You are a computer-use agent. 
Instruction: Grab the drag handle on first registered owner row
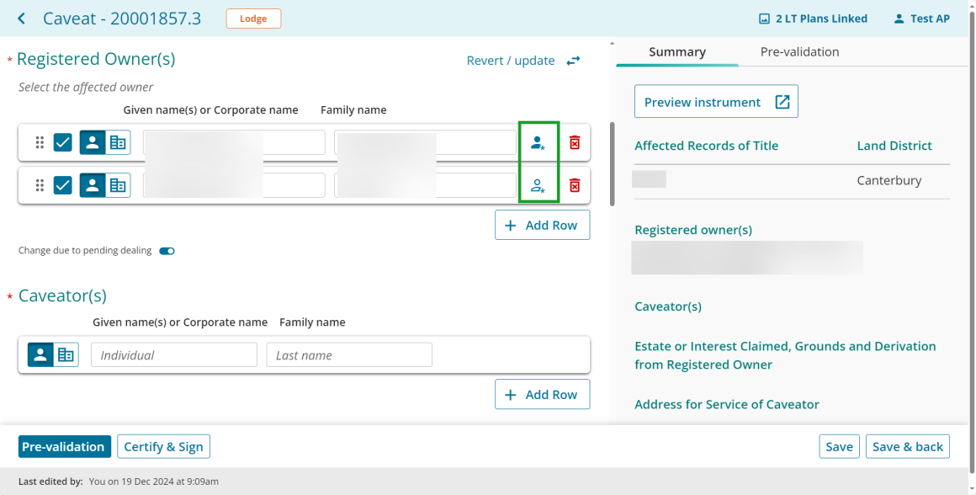[x=40, y=142]
